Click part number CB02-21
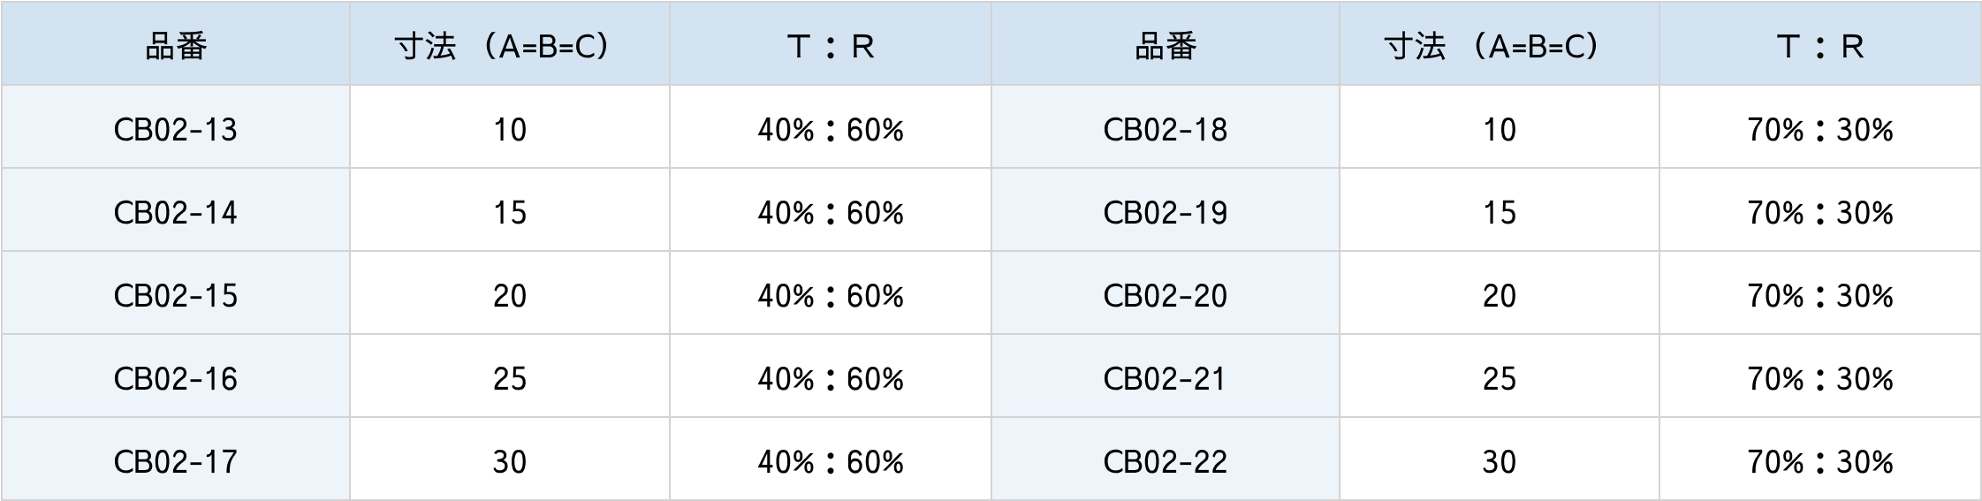 tap(1165, 379)
